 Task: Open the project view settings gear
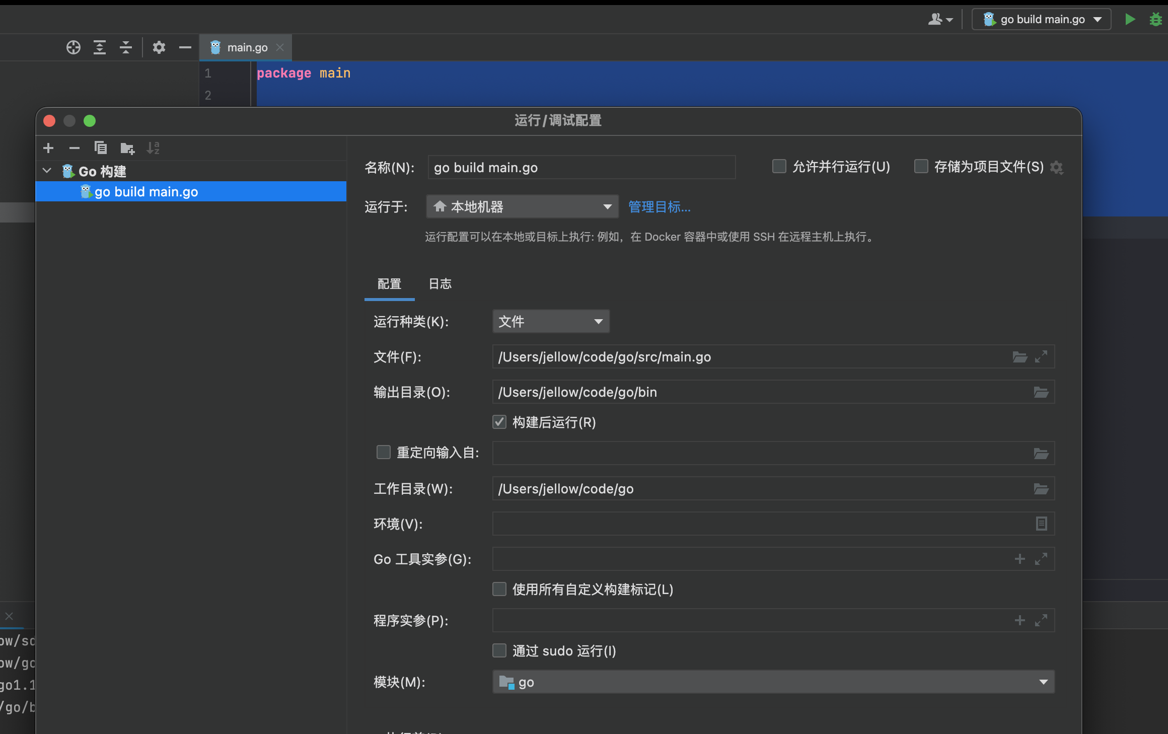click(x=159, y=47)
